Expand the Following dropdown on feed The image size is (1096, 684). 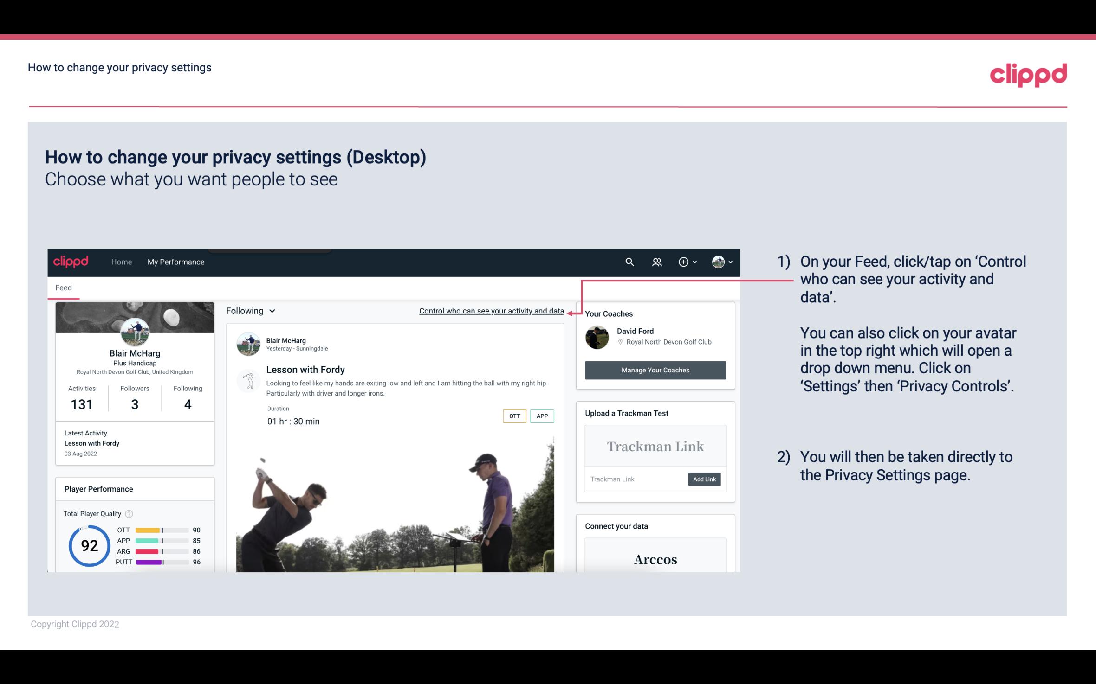coord(249,311)
